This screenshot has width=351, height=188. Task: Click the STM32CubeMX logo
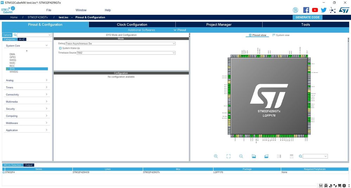8,10
